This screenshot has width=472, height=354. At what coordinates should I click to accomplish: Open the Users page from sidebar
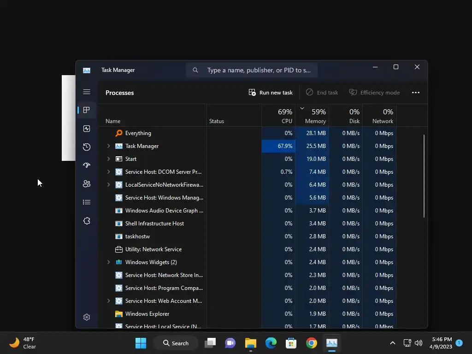point(87,183)
